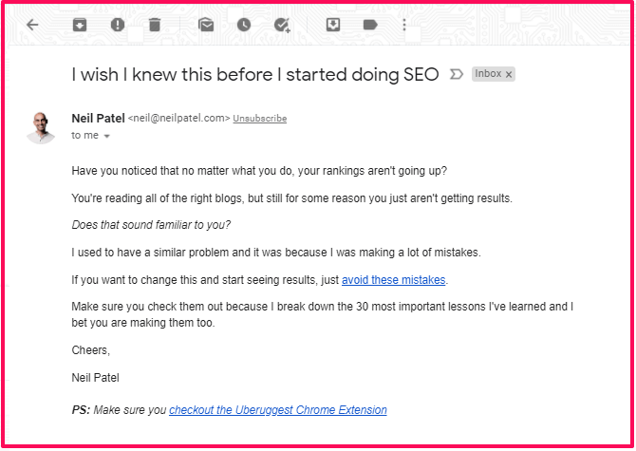The width and height of the screenshot is (636, 451).
Task: Open the Ubersuggest Chrome Extension link
Action: click(x=278, y=410)
